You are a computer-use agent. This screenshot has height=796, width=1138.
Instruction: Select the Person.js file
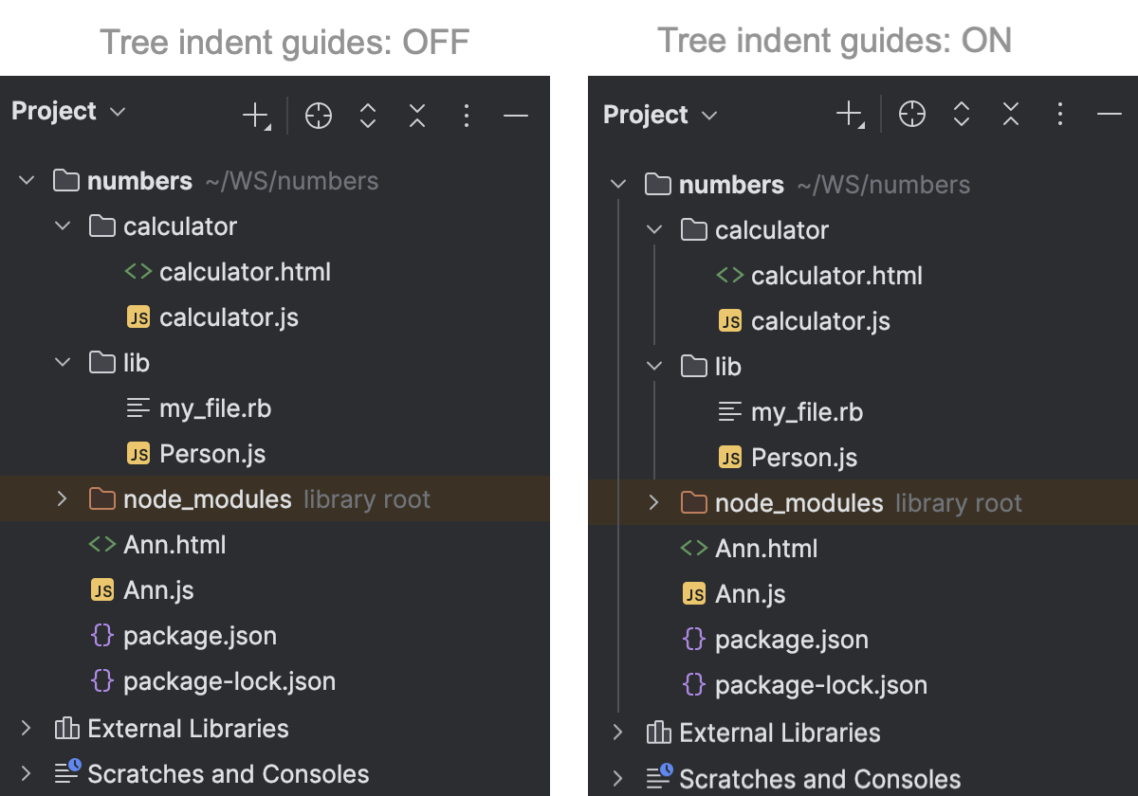212,453
